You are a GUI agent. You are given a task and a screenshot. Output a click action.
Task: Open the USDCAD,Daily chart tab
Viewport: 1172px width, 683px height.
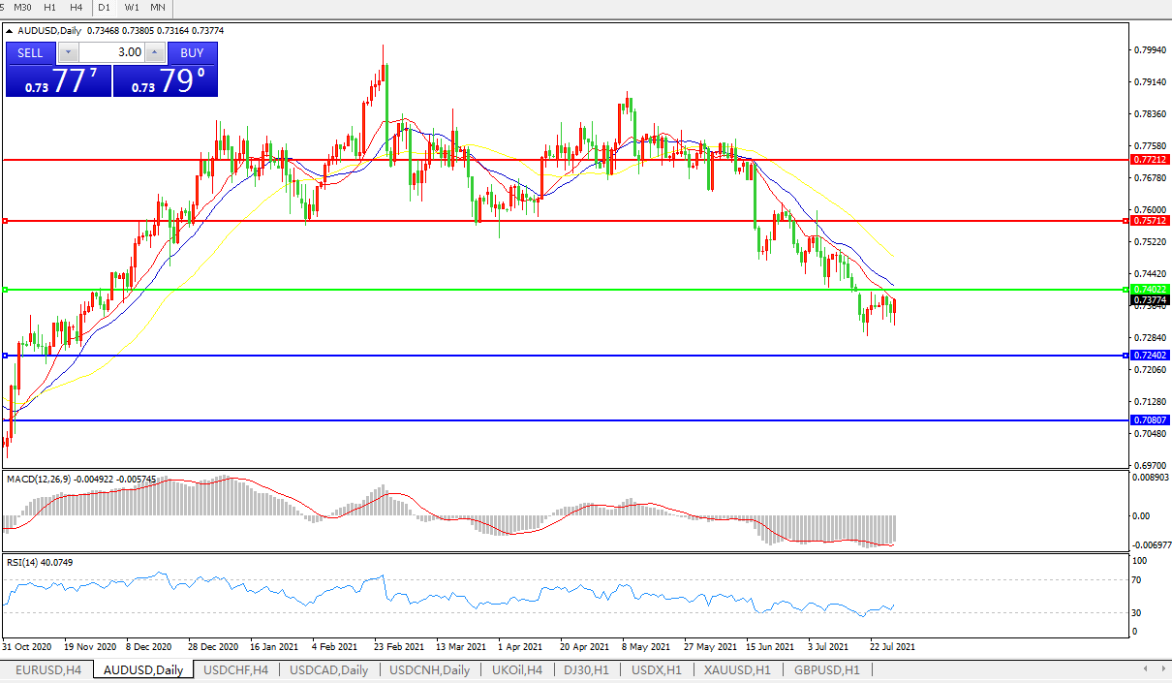coord(327,669)
